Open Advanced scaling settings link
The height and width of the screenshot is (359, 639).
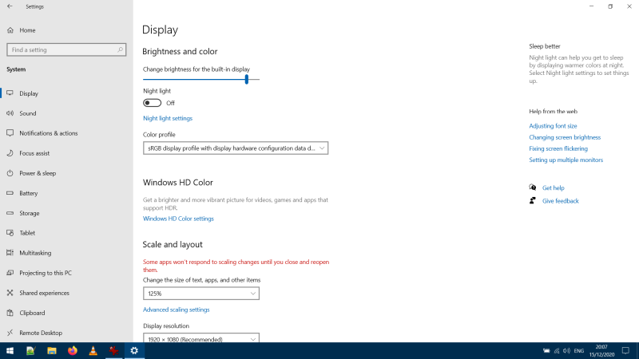176,310
